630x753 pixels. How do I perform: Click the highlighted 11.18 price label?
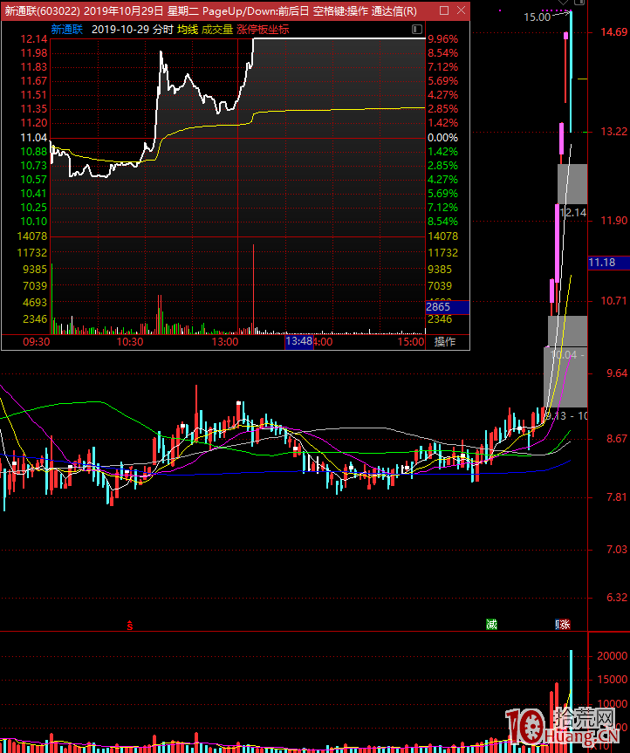[608, 263]
